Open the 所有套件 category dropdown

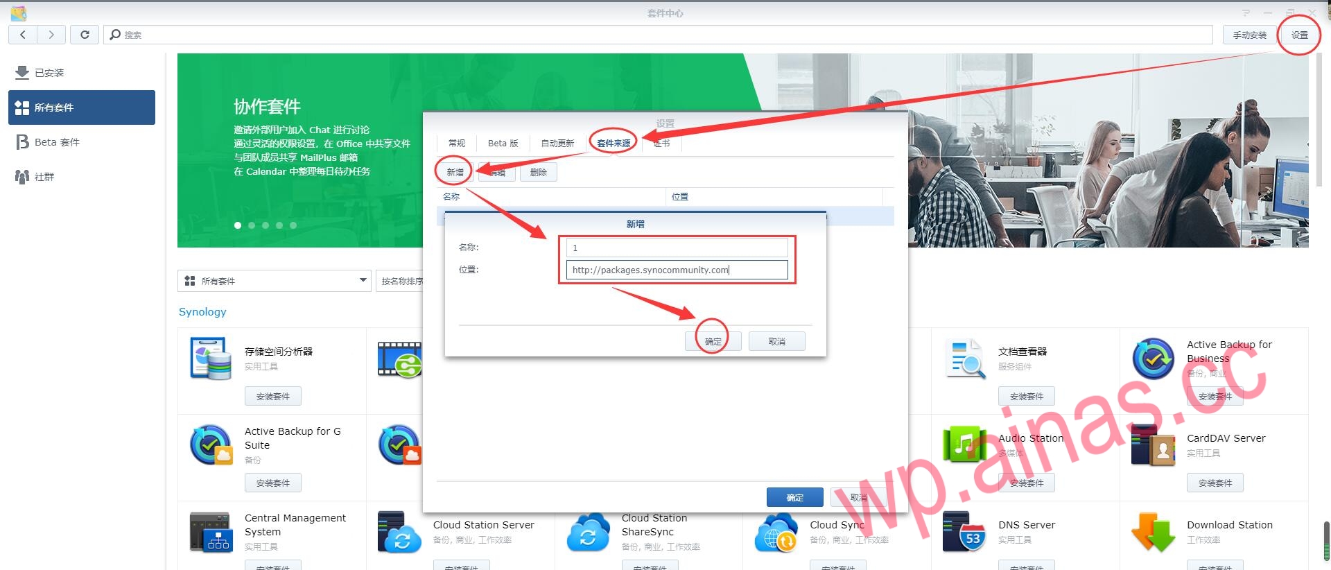point(275,281)
